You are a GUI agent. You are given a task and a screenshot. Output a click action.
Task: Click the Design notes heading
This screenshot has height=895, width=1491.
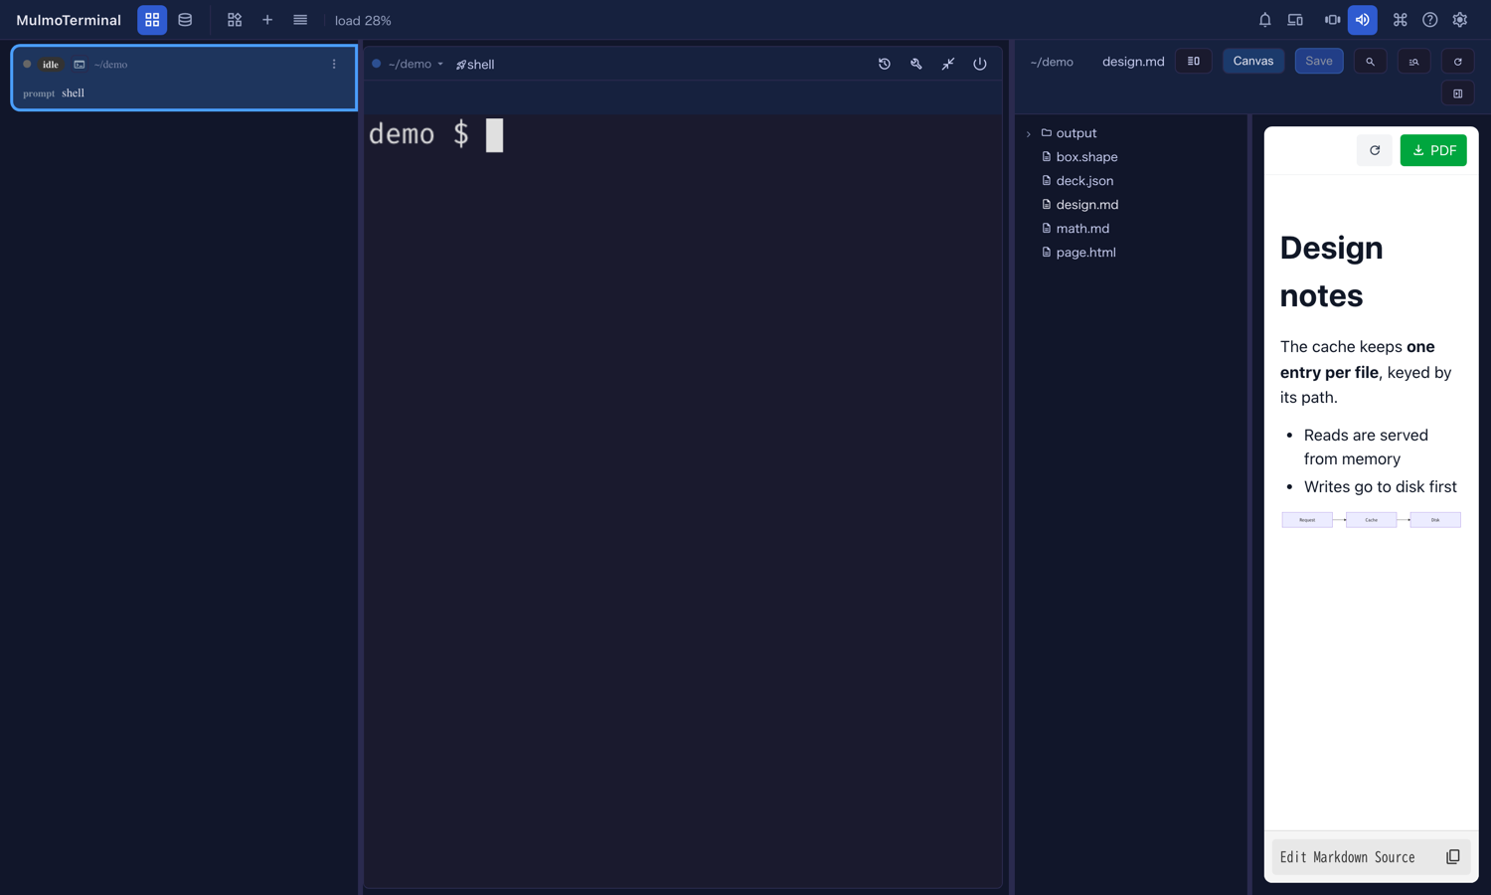1332,271
